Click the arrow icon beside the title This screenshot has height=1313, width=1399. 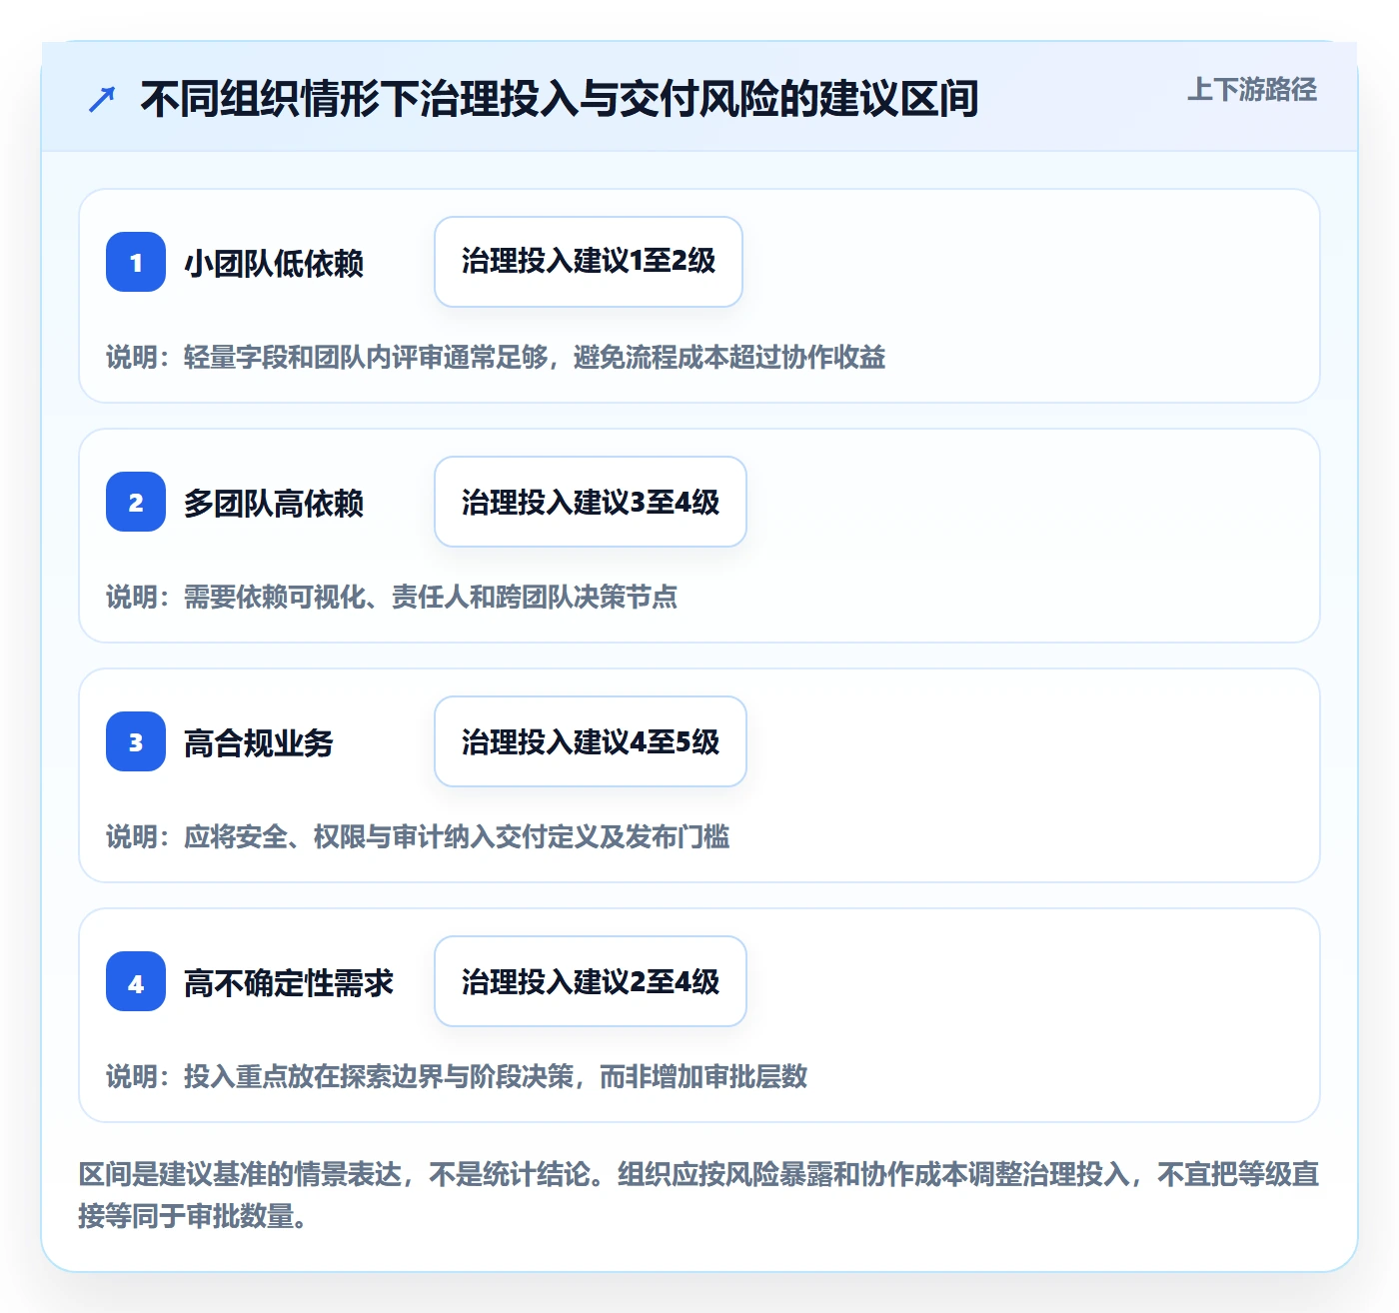(x=102, y=99)
